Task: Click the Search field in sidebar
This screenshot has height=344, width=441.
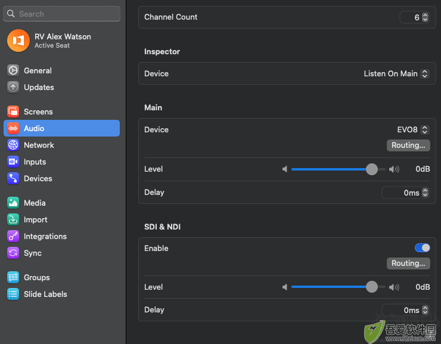Action: (x=61, y=14)
